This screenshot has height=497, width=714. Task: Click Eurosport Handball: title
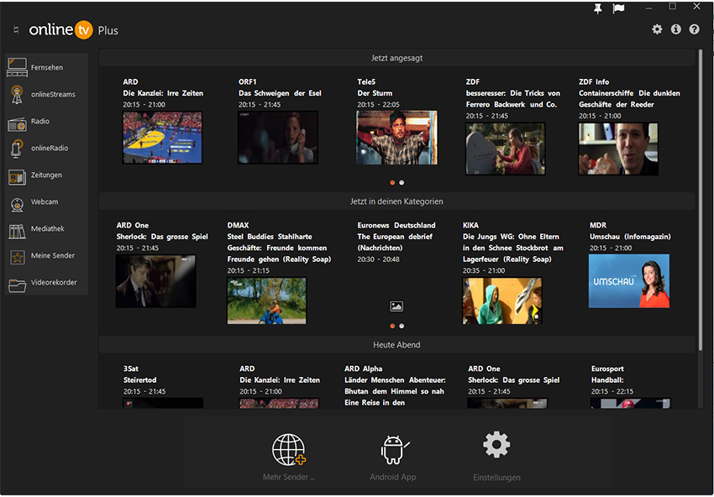(x=607, y=380)
